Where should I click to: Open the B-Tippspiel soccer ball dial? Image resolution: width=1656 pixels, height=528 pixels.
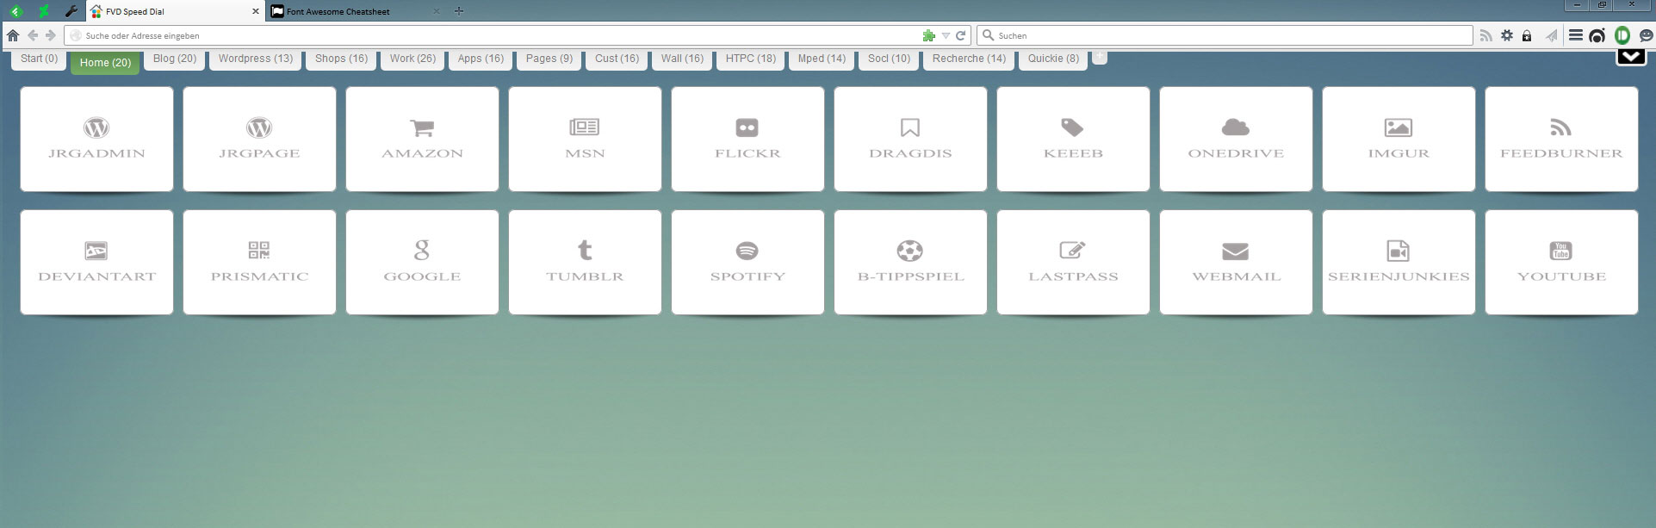[x=910, y=262]
